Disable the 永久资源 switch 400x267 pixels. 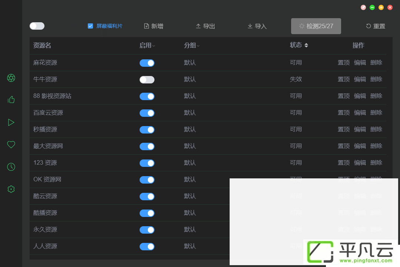(147, 230)
